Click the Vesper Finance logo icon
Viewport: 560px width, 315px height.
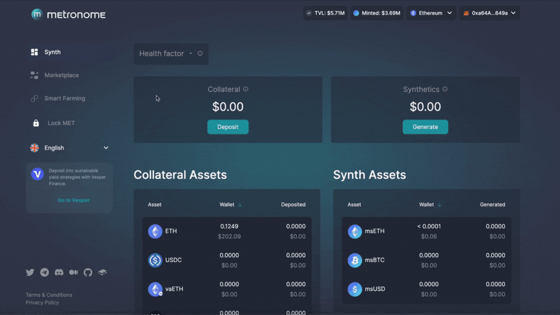coord(37,175)
